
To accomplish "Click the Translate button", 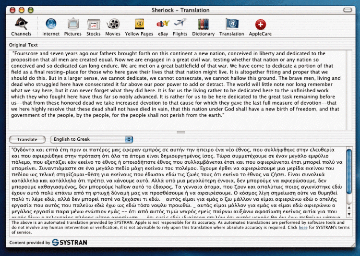I will click(x=27, y=139).
